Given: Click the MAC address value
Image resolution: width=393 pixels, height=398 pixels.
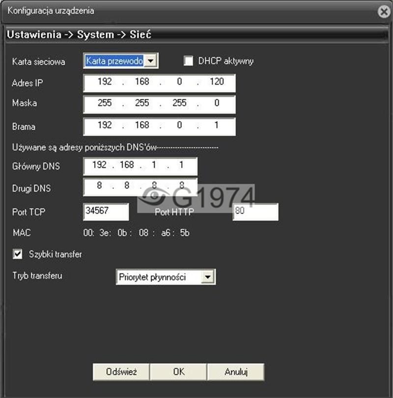Looking at the screenshot, I should pyautogui.click(x=136, y=233).
